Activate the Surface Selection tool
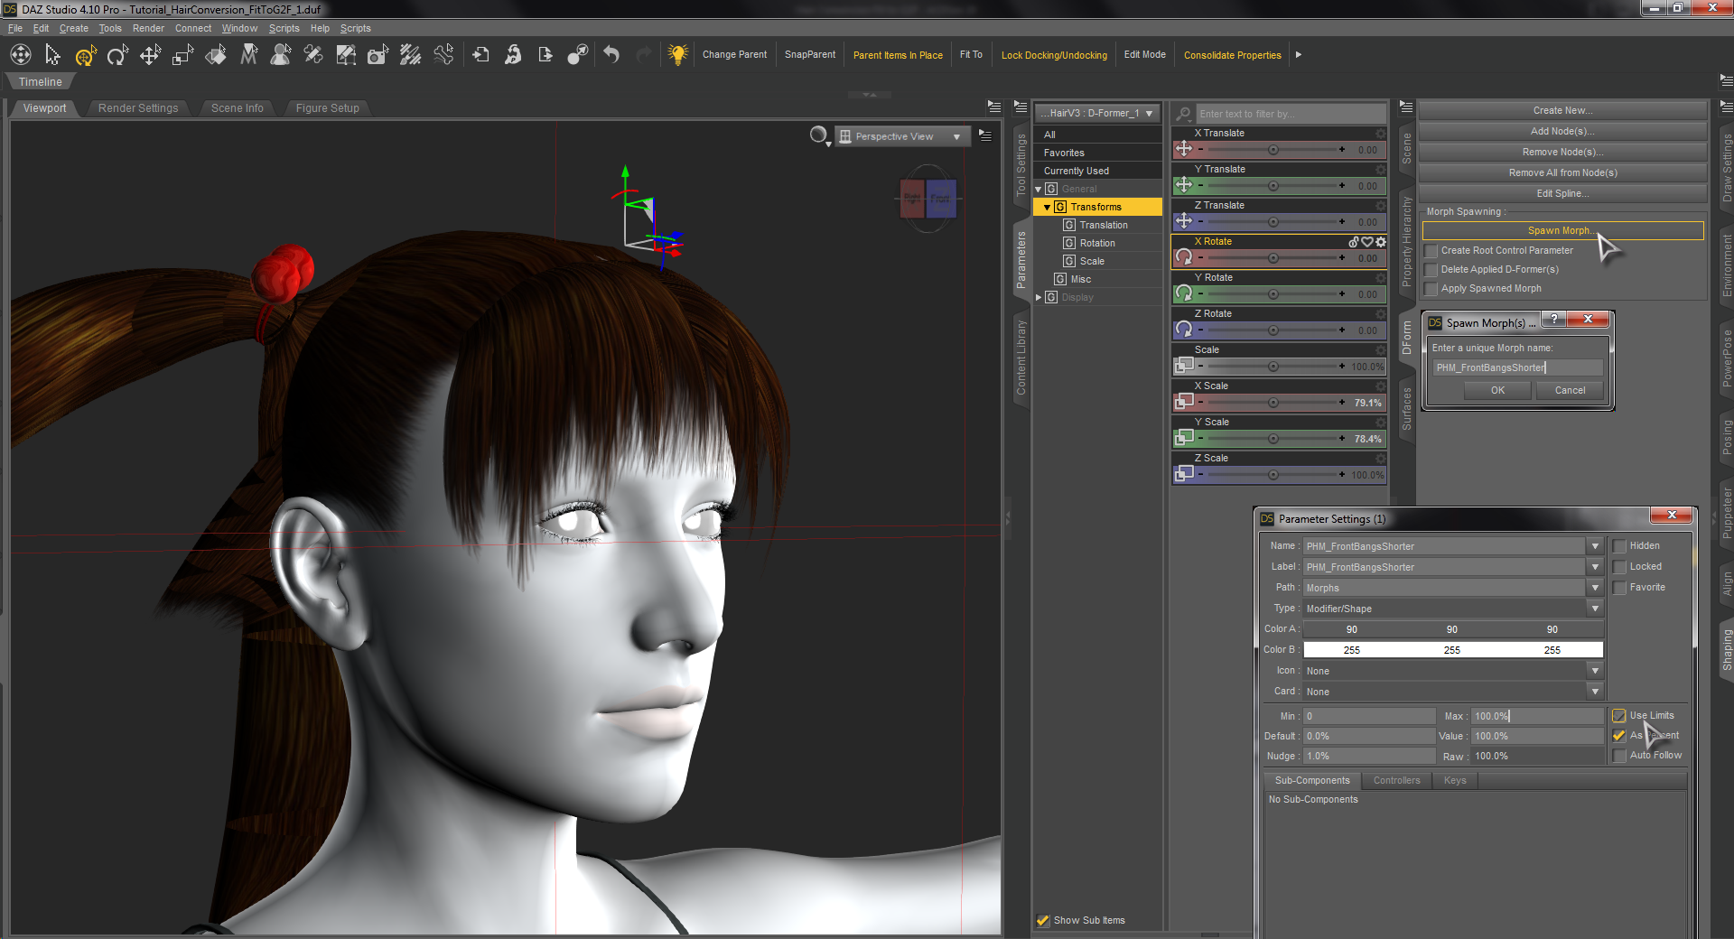 [x=216, y=55]
